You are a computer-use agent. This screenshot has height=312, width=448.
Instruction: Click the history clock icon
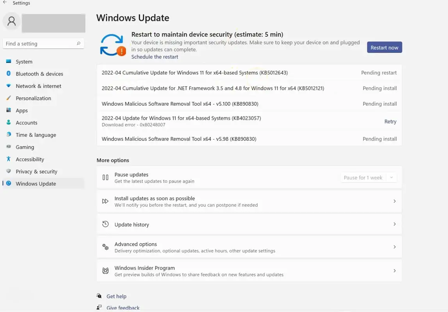(x=105, y=224)
